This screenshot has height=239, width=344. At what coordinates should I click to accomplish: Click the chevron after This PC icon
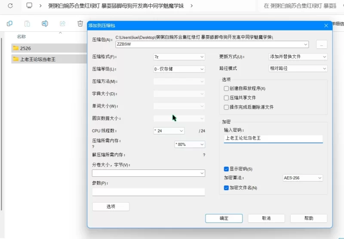(40, 6)
